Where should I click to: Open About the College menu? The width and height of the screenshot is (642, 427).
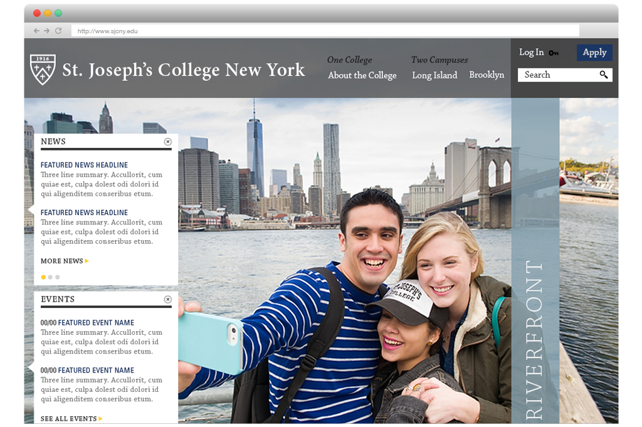362,75
